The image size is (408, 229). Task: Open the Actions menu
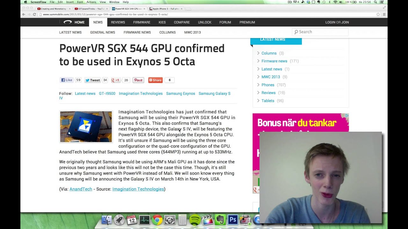point(91,2)
